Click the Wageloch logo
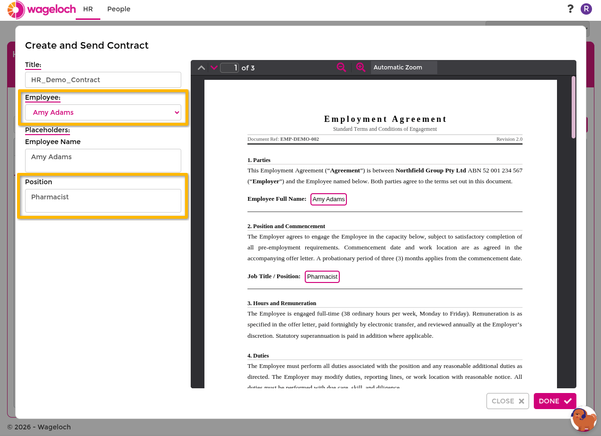The image size is (601, 436). pos(42,9)
